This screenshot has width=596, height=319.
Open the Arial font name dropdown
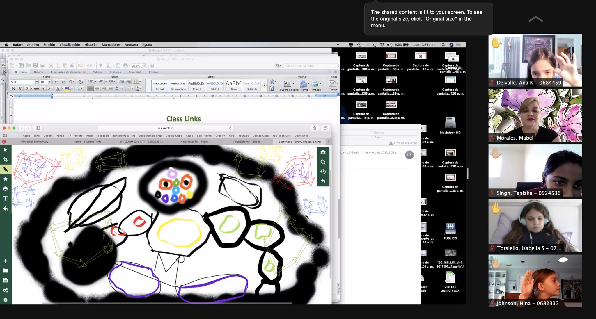coord(37,82)
